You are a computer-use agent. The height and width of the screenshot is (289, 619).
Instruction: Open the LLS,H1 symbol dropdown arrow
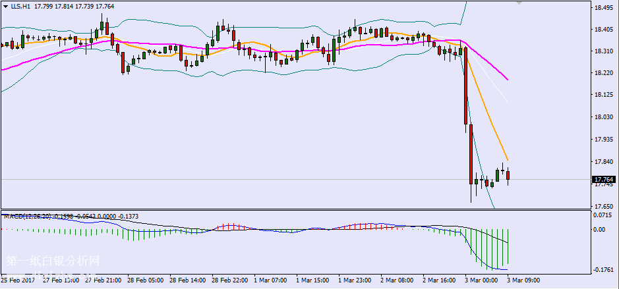pyautogui.click(x=6, y=7)
